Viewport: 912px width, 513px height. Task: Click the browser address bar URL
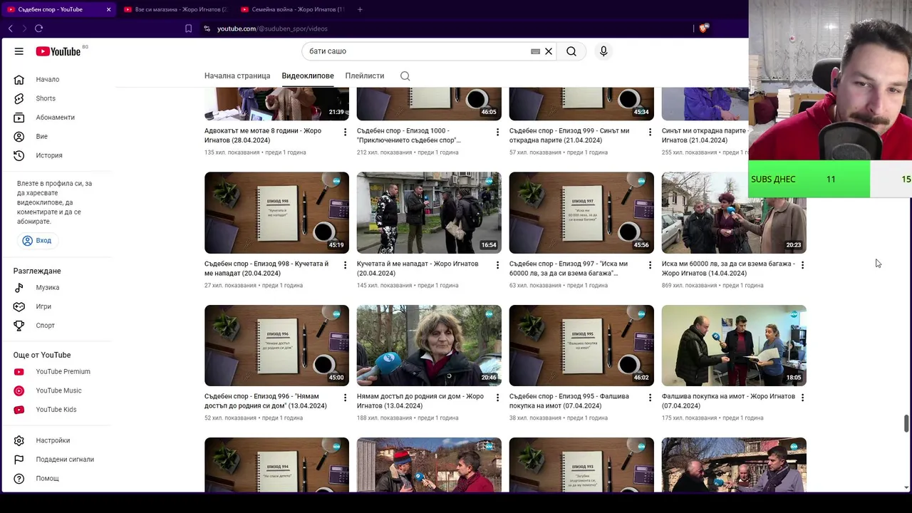point(272,28)
